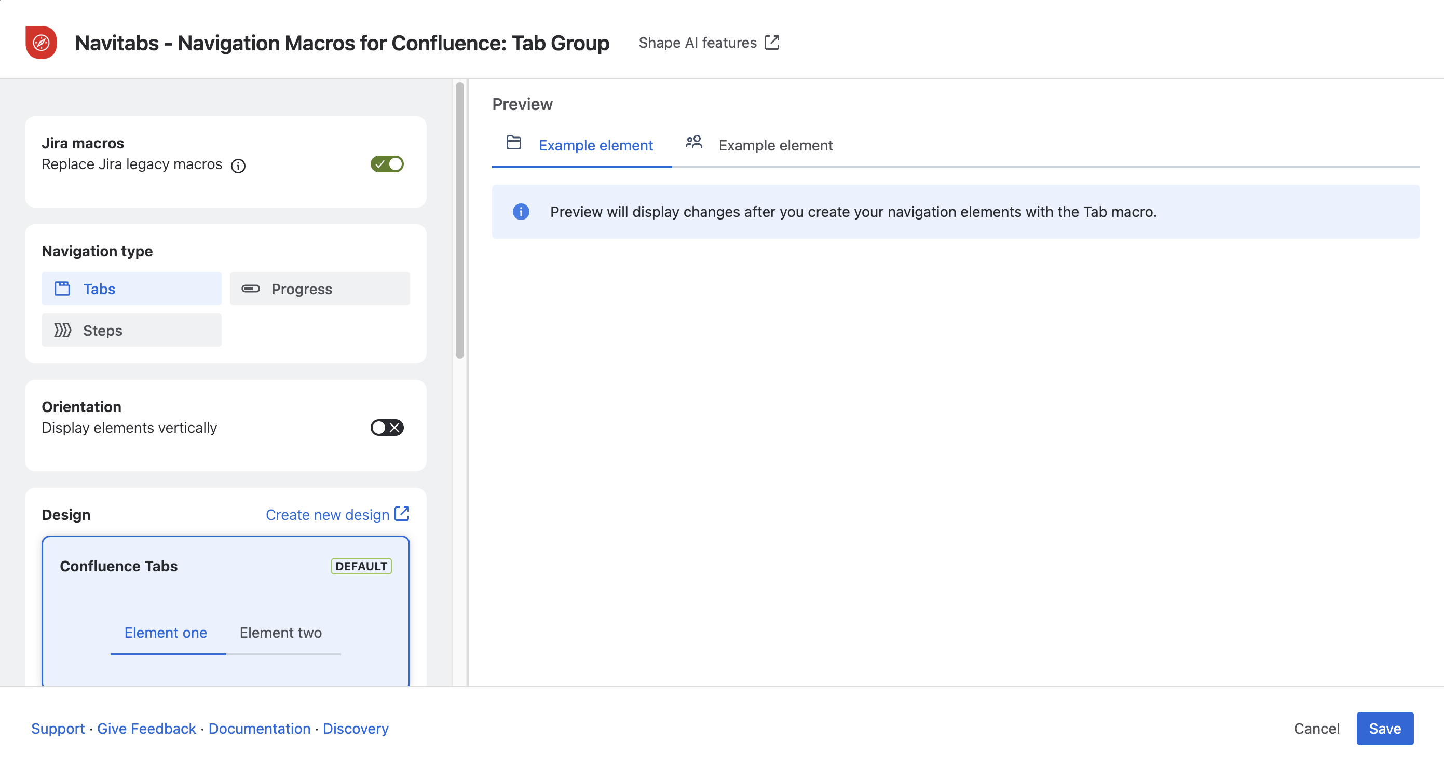Open the Shape AI features link

click(x=709, y=43)
